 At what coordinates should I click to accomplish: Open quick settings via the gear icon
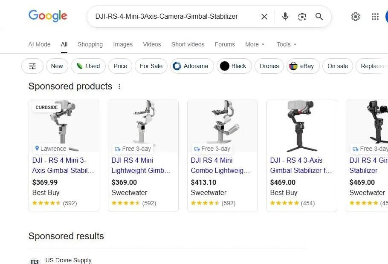(x=356, y=17)
